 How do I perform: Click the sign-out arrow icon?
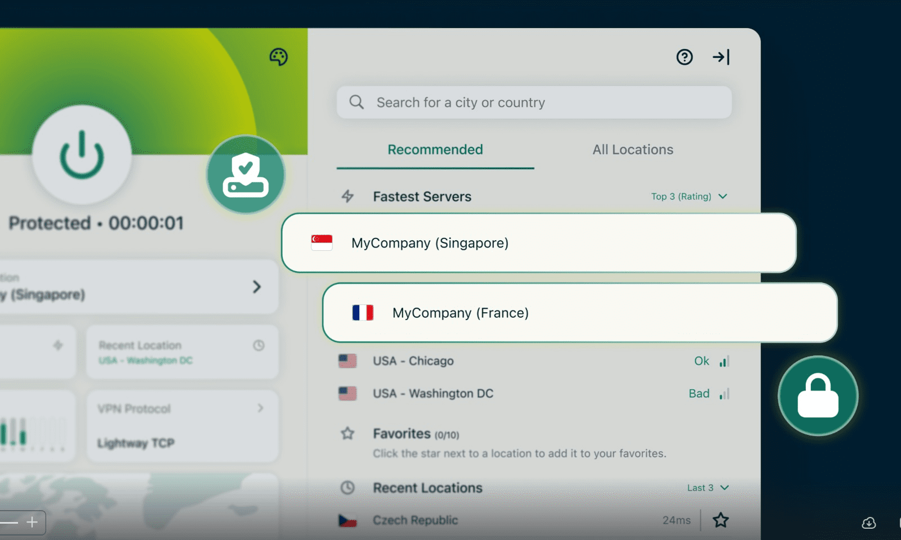pyautogui.click(x=721, y=57)
